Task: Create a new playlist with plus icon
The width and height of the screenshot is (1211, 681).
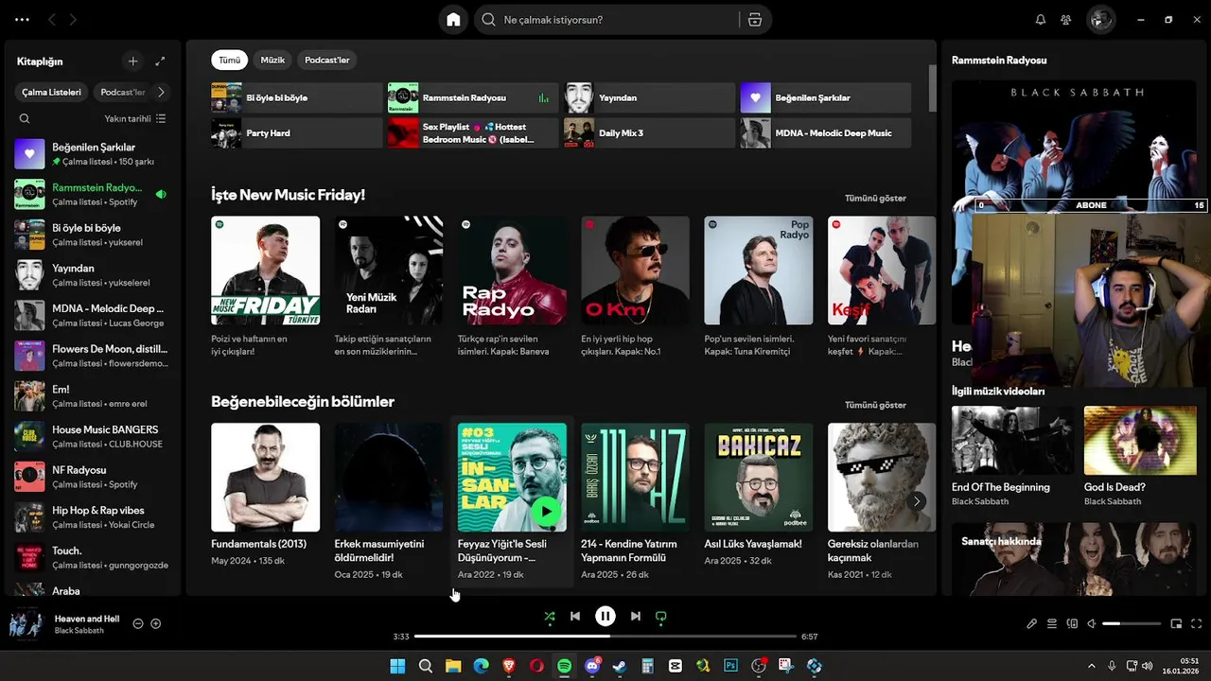Action: [132, 61]
